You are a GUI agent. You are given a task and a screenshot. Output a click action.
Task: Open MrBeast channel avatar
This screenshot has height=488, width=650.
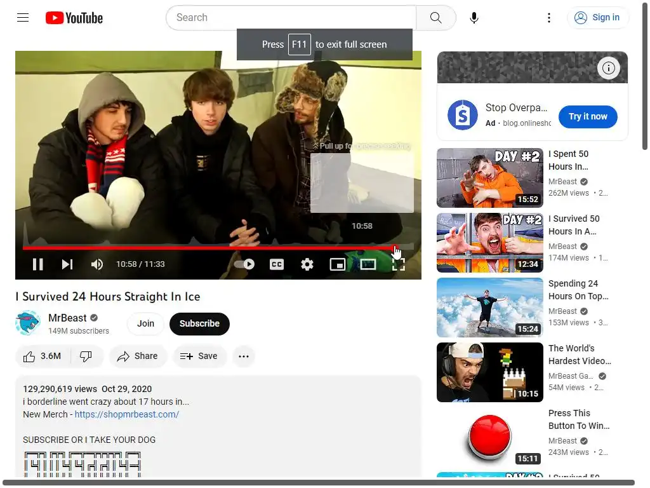[28, 323]
